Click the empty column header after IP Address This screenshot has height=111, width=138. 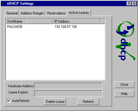(103, 21)
